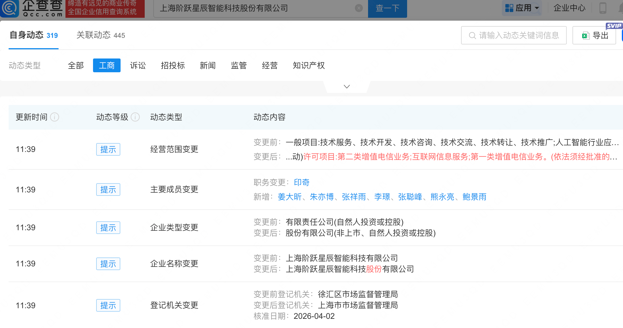Switch to the 关联动态 tab

click(100, 35)
